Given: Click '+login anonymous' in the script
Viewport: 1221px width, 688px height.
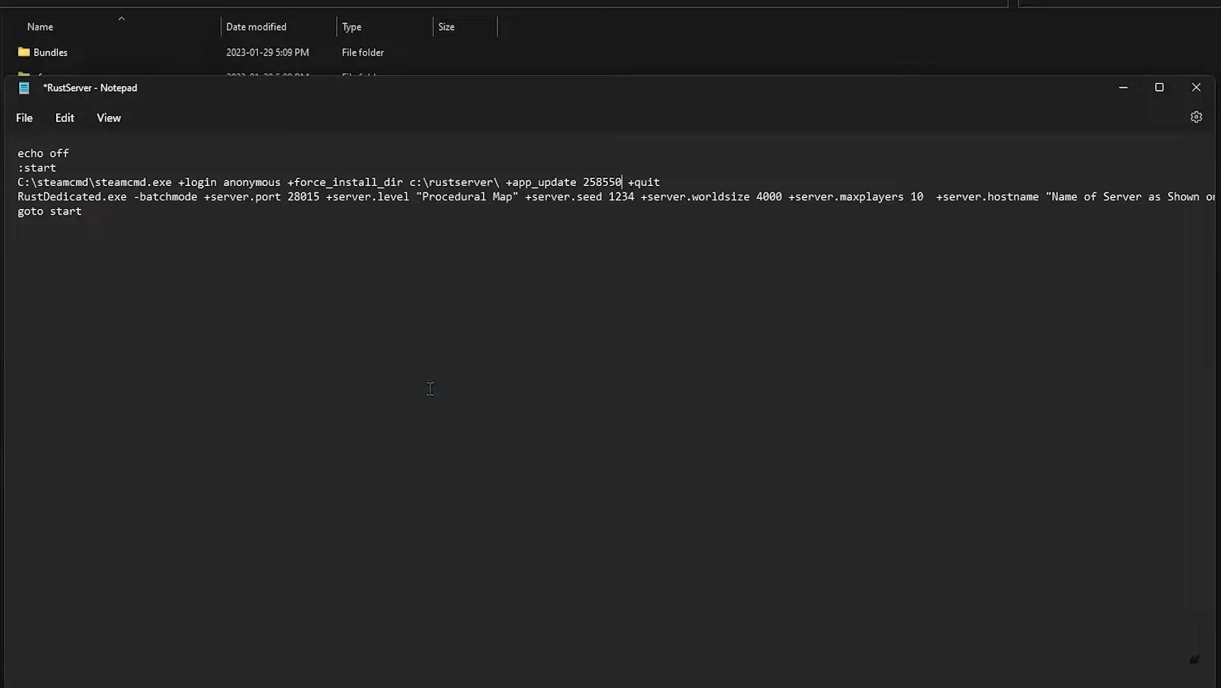Looking at the screenshot, I should point(229,182).
